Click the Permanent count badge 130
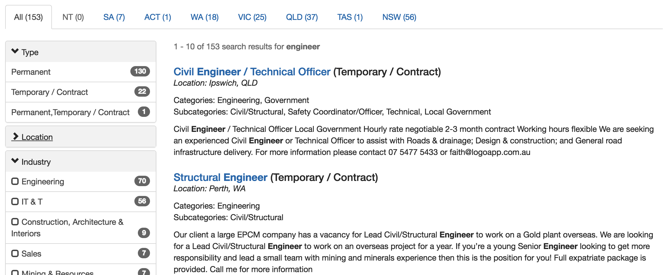 [140, 71]
